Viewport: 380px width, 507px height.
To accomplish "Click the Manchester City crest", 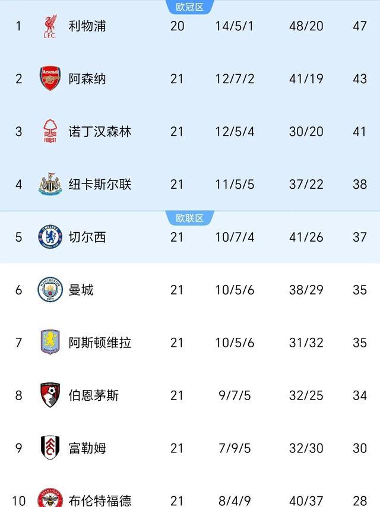I will [50, 290].
